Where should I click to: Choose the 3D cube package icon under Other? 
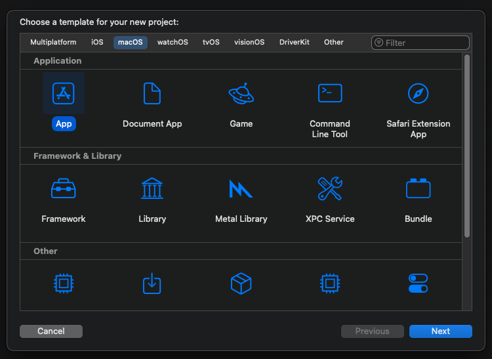pyautogui.click(x=241, y=284)
